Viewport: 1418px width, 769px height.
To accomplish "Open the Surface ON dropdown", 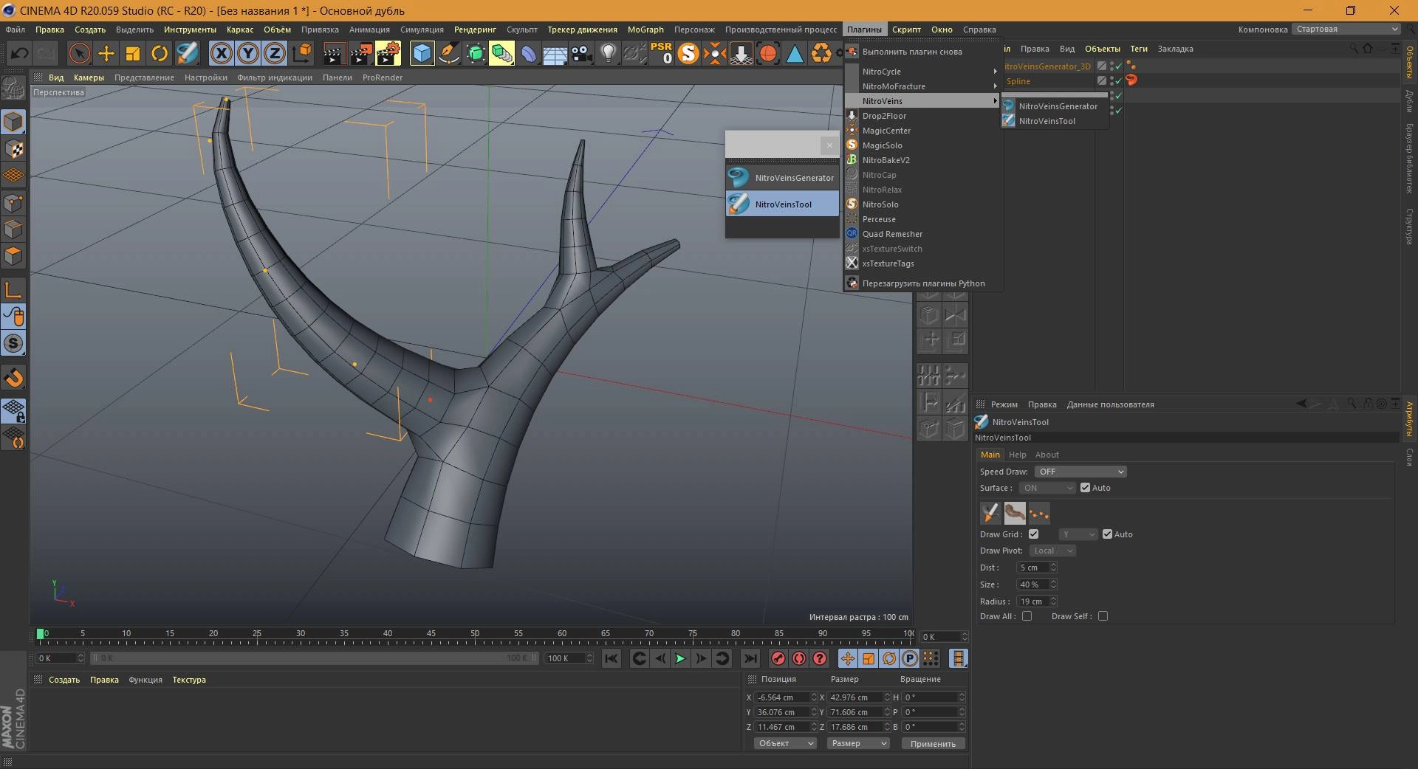I will [x=1047, y=488].
